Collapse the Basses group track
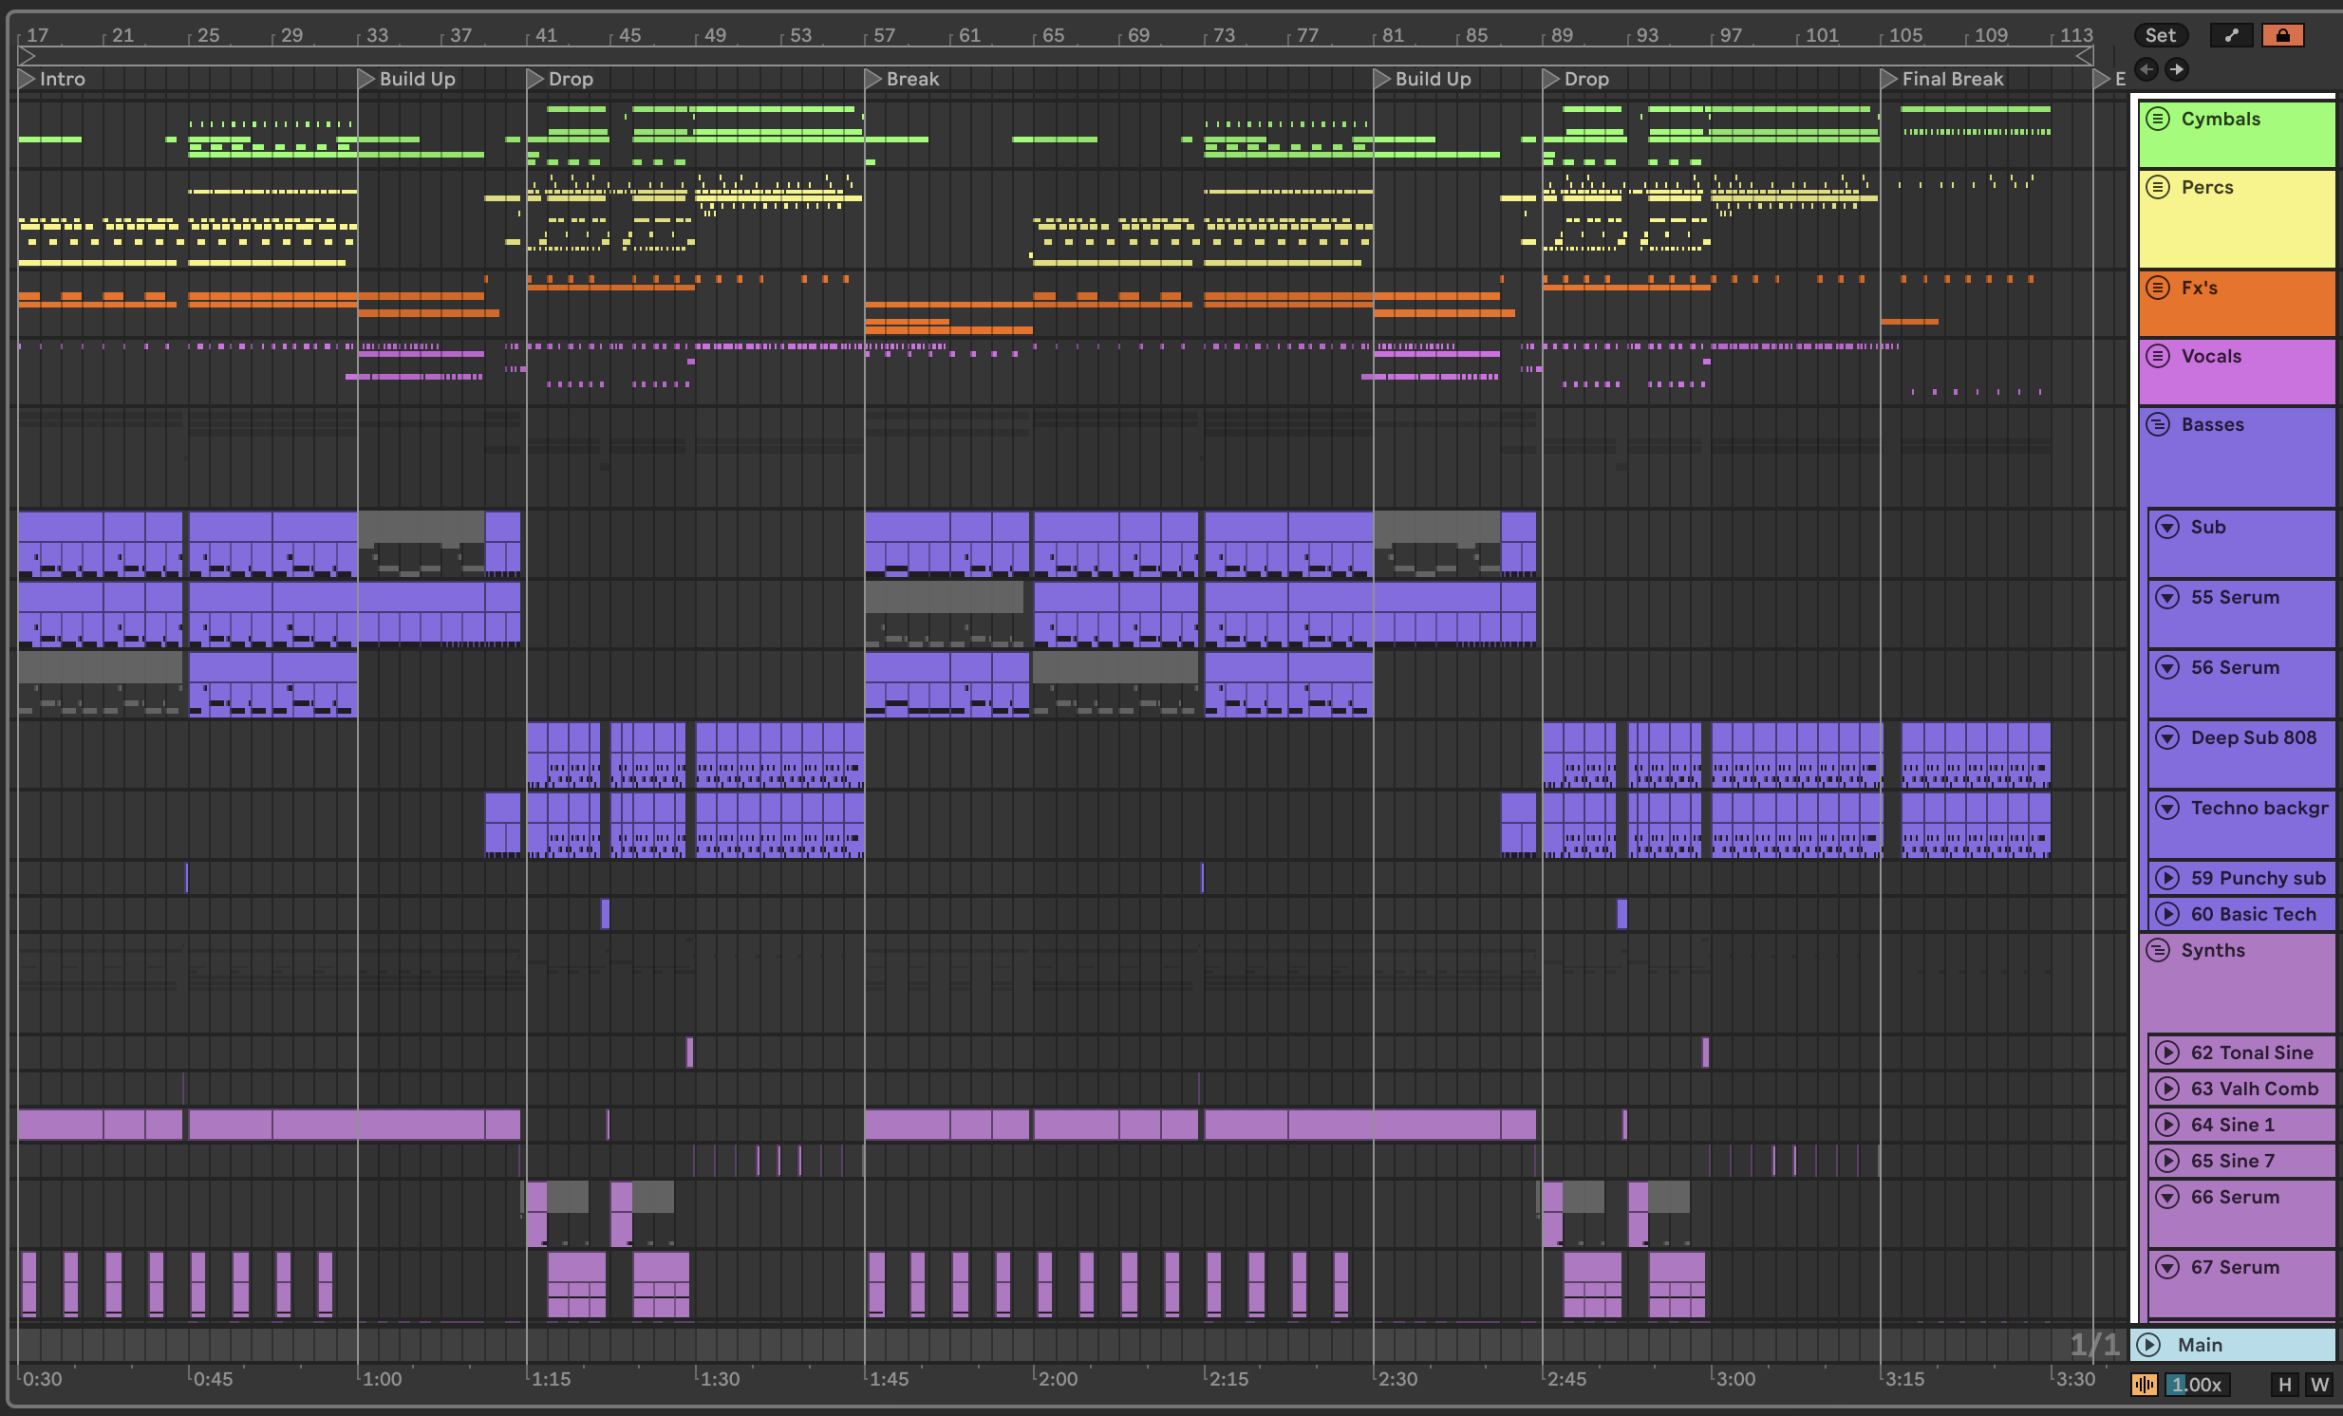2343x1416 pixels. tap(2159, 424)
